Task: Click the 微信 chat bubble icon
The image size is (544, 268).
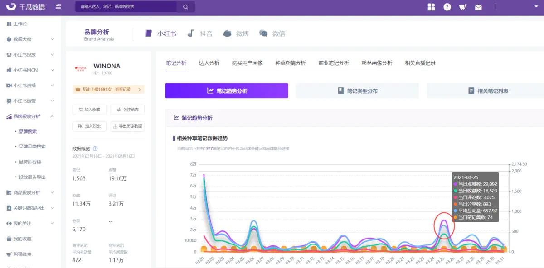Action: [x=263, y=33]
